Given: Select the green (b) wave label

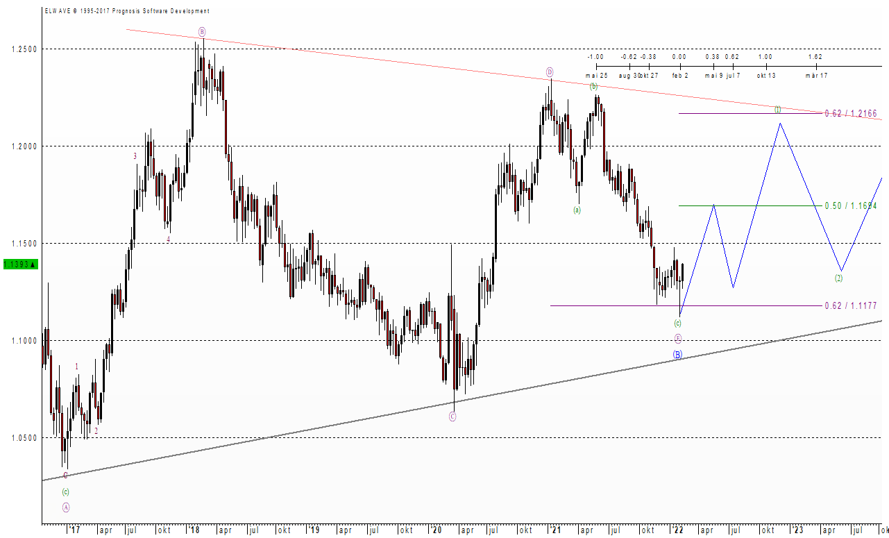Looking at the screenshot, I should [593, 87].
